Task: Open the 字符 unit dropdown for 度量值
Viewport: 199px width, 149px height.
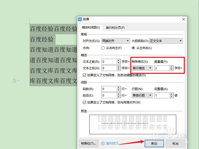Action: [x=178, y=68]
